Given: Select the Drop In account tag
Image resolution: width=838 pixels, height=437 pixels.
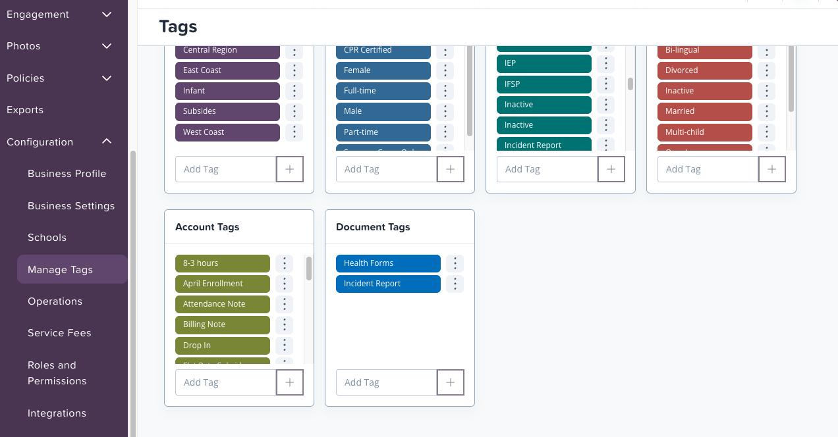Looking at the screenshot, I should [223, 346].
